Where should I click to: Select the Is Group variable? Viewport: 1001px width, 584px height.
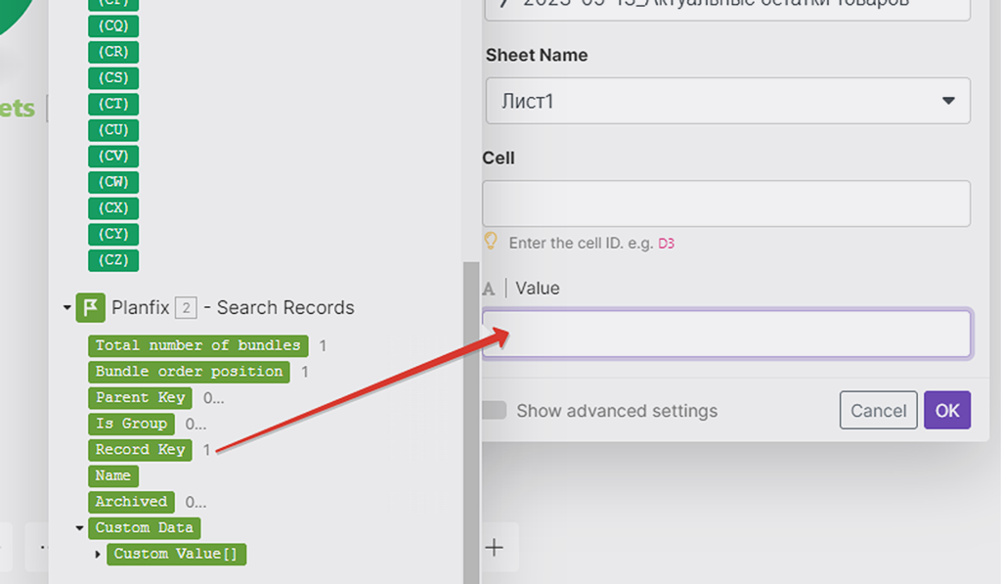tap(132, 424)
